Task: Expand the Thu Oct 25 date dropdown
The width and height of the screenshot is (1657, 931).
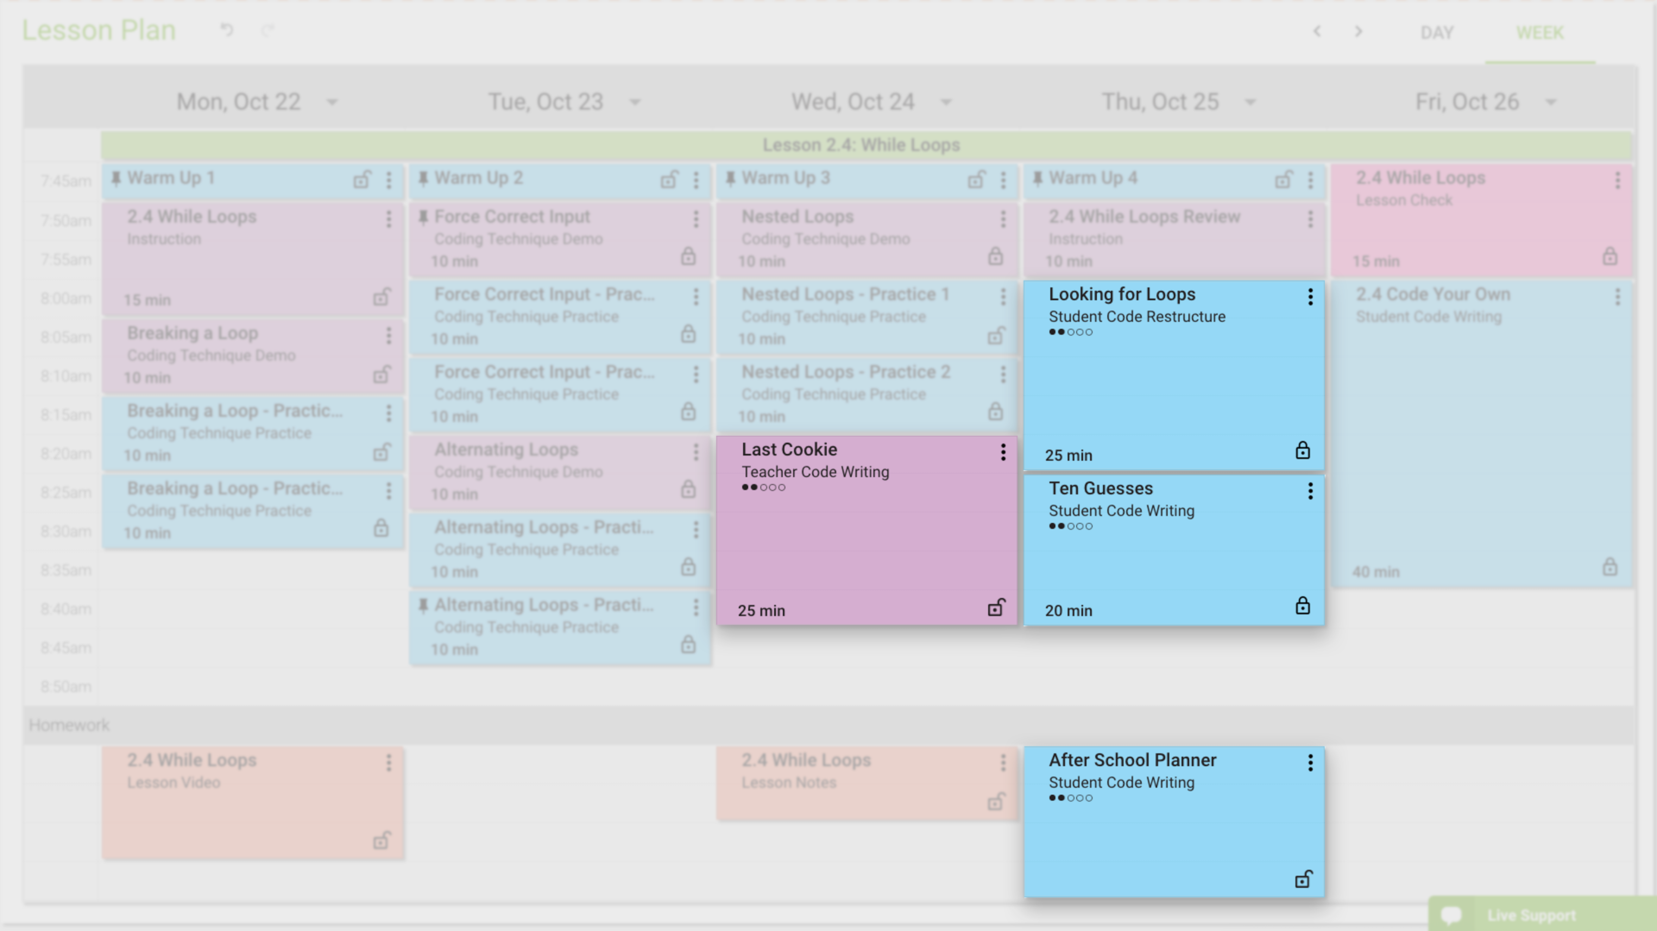Action: (1248, 101)
